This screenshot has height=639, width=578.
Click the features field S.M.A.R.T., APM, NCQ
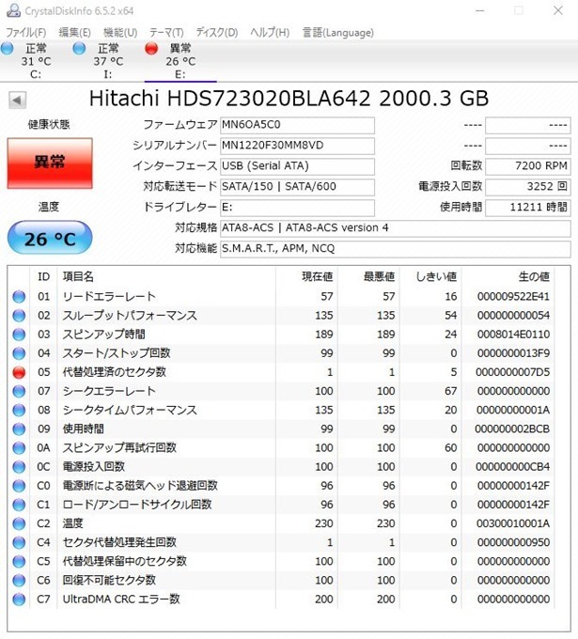click(x=395, y=249)
